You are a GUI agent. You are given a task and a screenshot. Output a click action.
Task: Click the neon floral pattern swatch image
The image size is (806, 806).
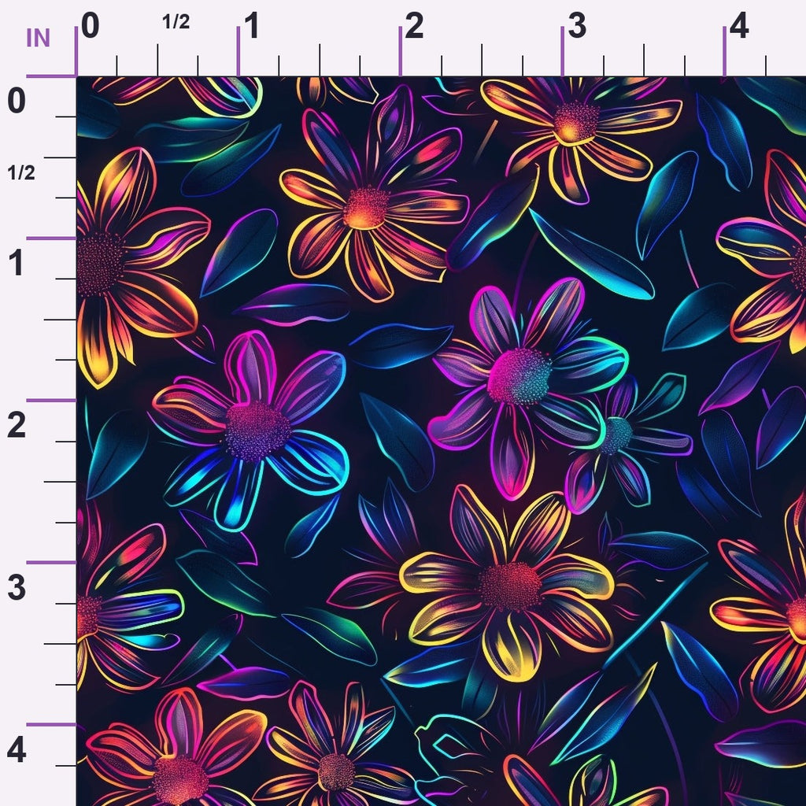(x=442, y=442)
